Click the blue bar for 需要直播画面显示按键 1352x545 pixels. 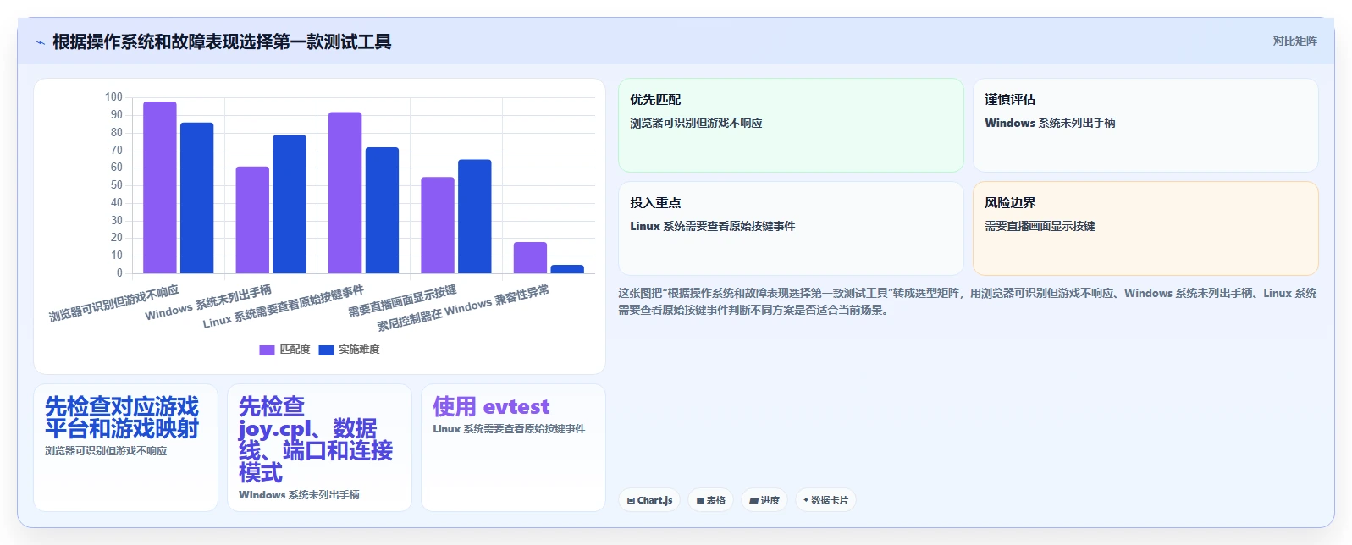(475, 217)
